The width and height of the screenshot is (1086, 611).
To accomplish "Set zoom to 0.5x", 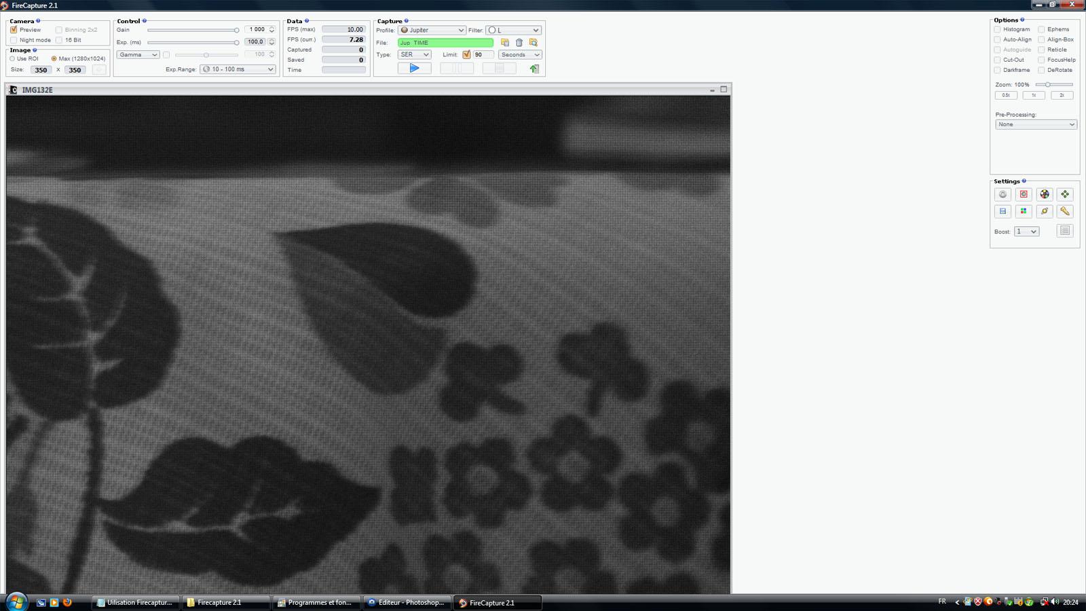I will tap(1006, 96).
